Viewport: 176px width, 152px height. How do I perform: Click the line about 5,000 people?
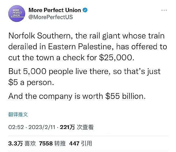(84, 71)
